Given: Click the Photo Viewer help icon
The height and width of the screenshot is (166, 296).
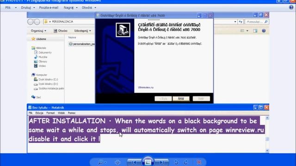Looking at the screenshot, I should (x=291, y=7).
